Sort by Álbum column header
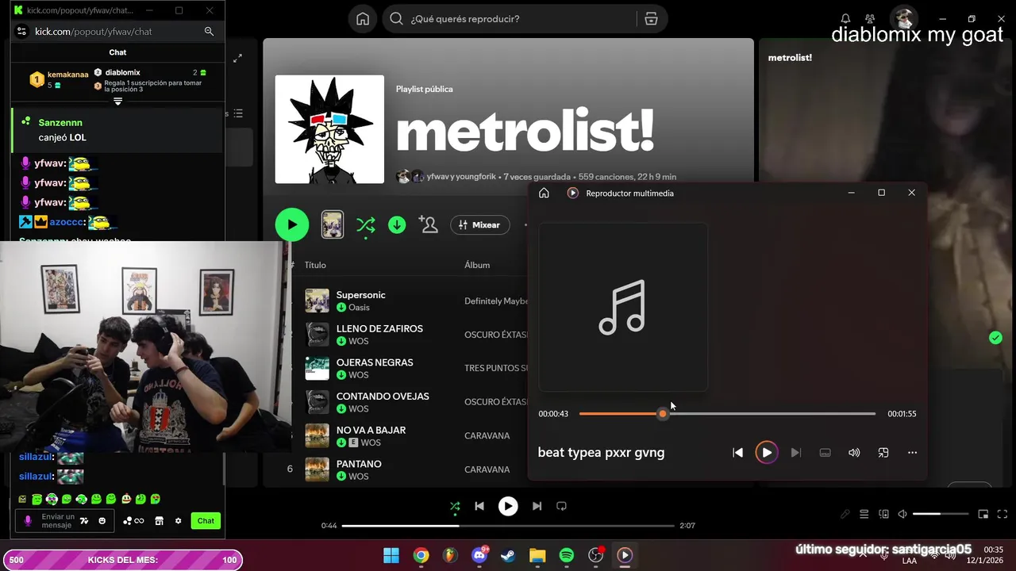 477,265
